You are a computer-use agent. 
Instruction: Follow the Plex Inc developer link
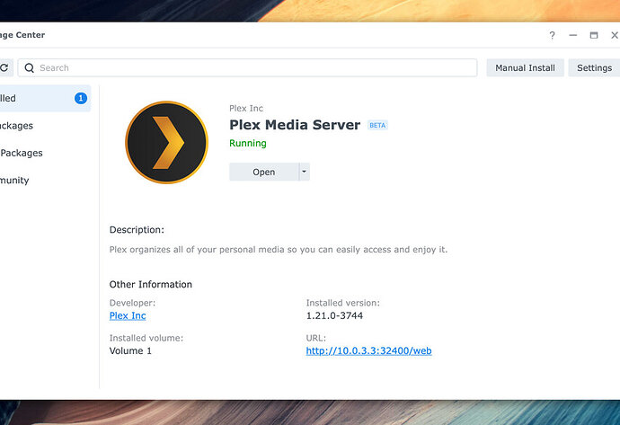pyautogui.click(x=128, y=315)
